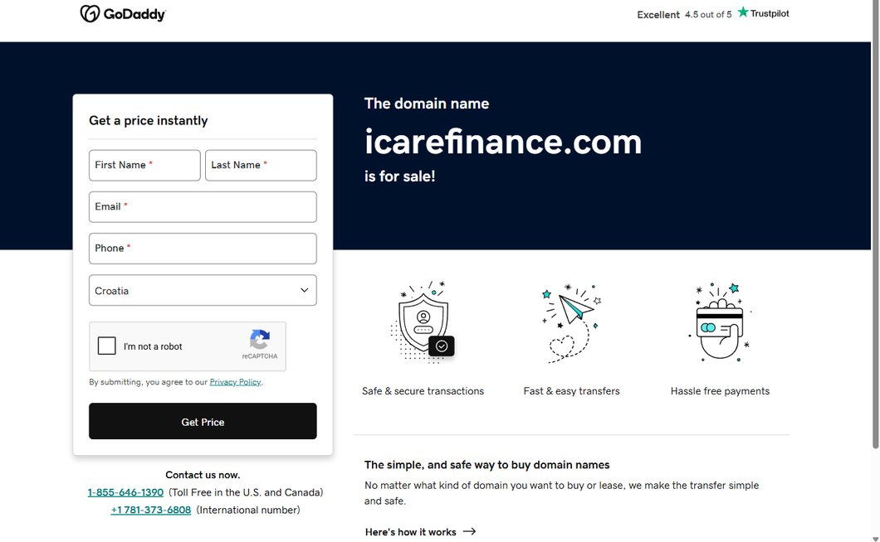
Task: Focus the Phone input field
Action: coord(203,249)
